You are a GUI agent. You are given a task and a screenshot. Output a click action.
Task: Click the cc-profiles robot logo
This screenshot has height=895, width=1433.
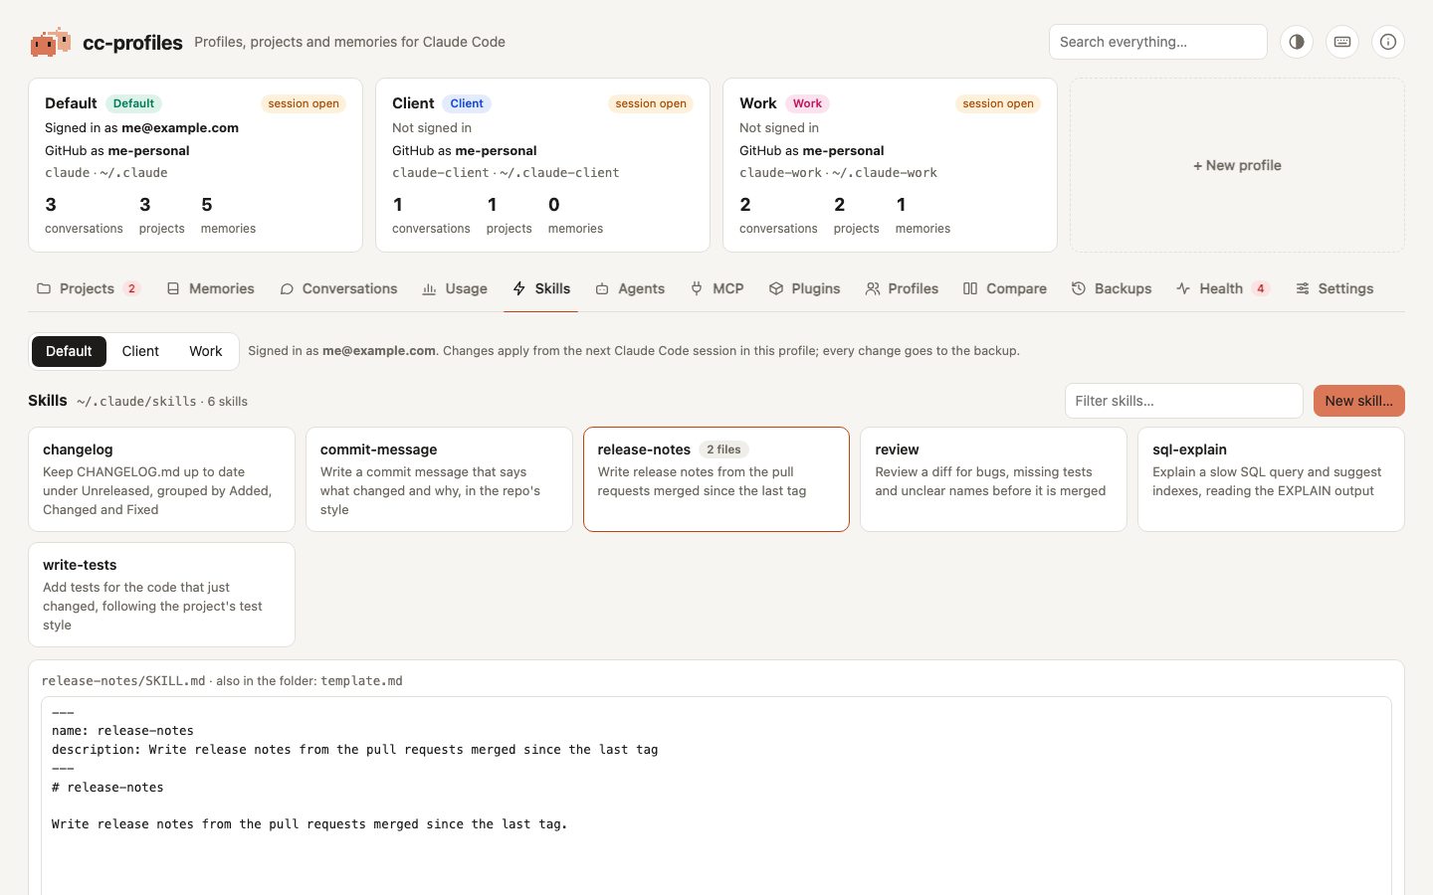point(50,42)
